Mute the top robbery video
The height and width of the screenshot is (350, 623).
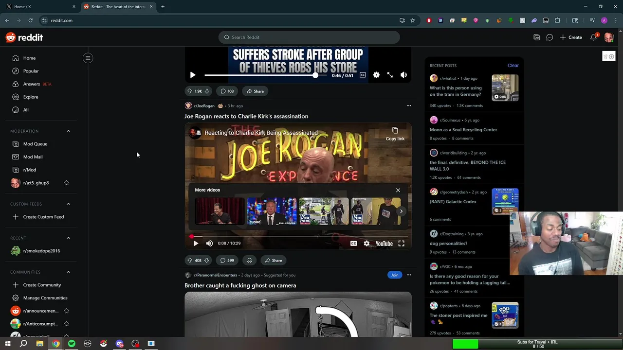click(x=403, y=75)
